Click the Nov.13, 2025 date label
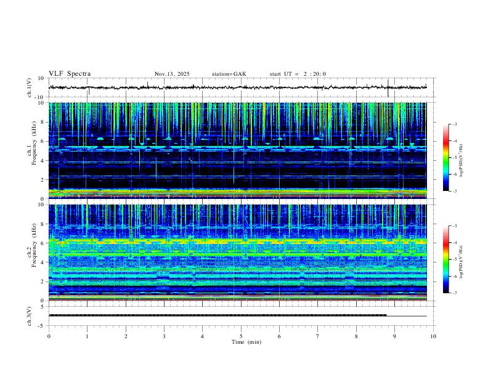 tap(172, 74)
